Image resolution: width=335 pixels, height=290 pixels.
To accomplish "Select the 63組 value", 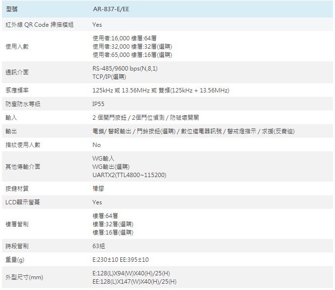I will (99, 246).
